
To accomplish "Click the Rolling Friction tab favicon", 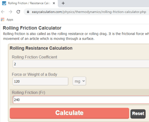I will tap(4, 3).
